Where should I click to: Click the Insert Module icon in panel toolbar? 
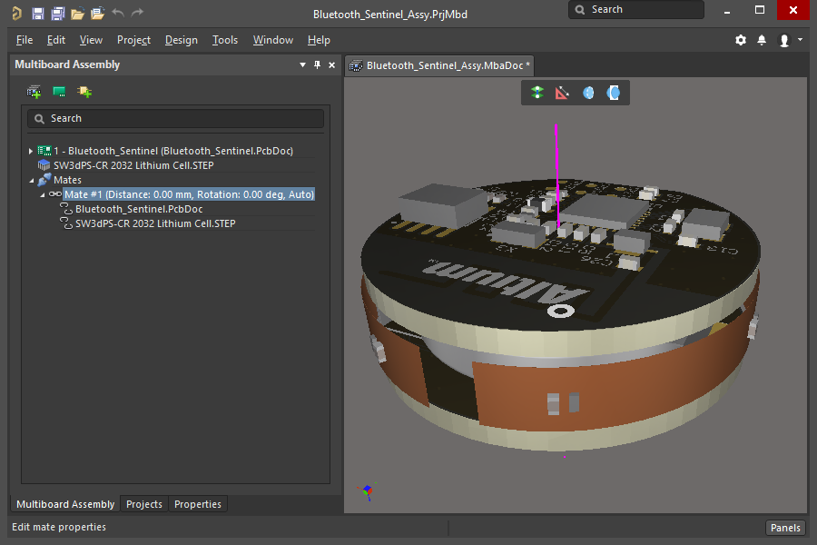[x=34, y=92]
